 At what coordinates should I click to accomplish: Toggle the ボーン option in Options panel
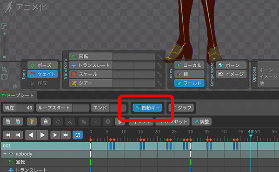point(266,70)
